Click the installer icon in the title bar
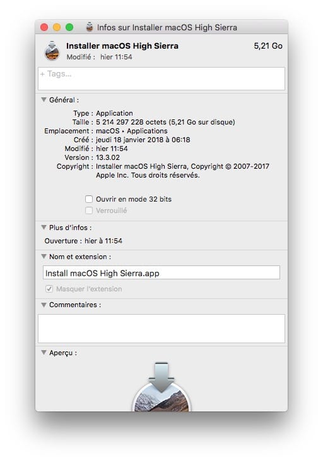Viewport: 323px width, 462px height. point(90,27)
